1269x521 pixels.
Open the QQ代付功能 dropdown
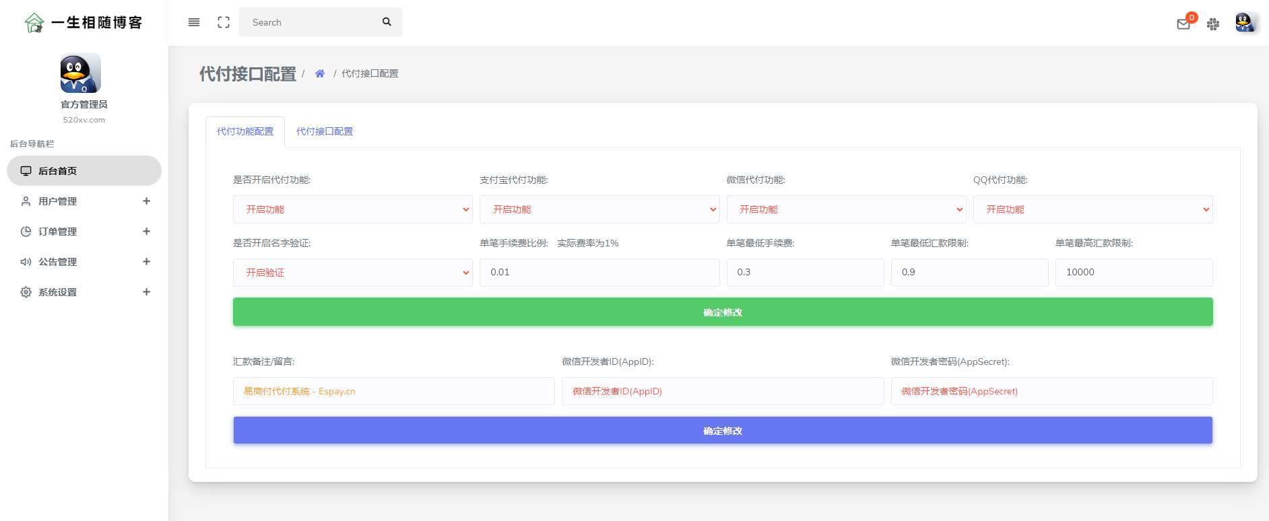(1093, 209)
